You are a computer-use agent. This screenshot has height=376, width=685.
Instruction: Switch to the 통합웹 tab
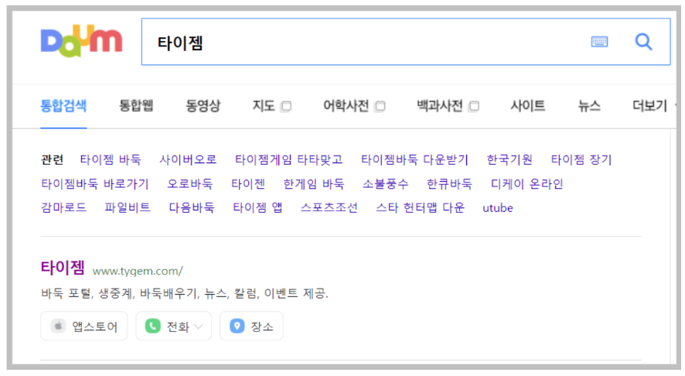click(x=136, y=106)
